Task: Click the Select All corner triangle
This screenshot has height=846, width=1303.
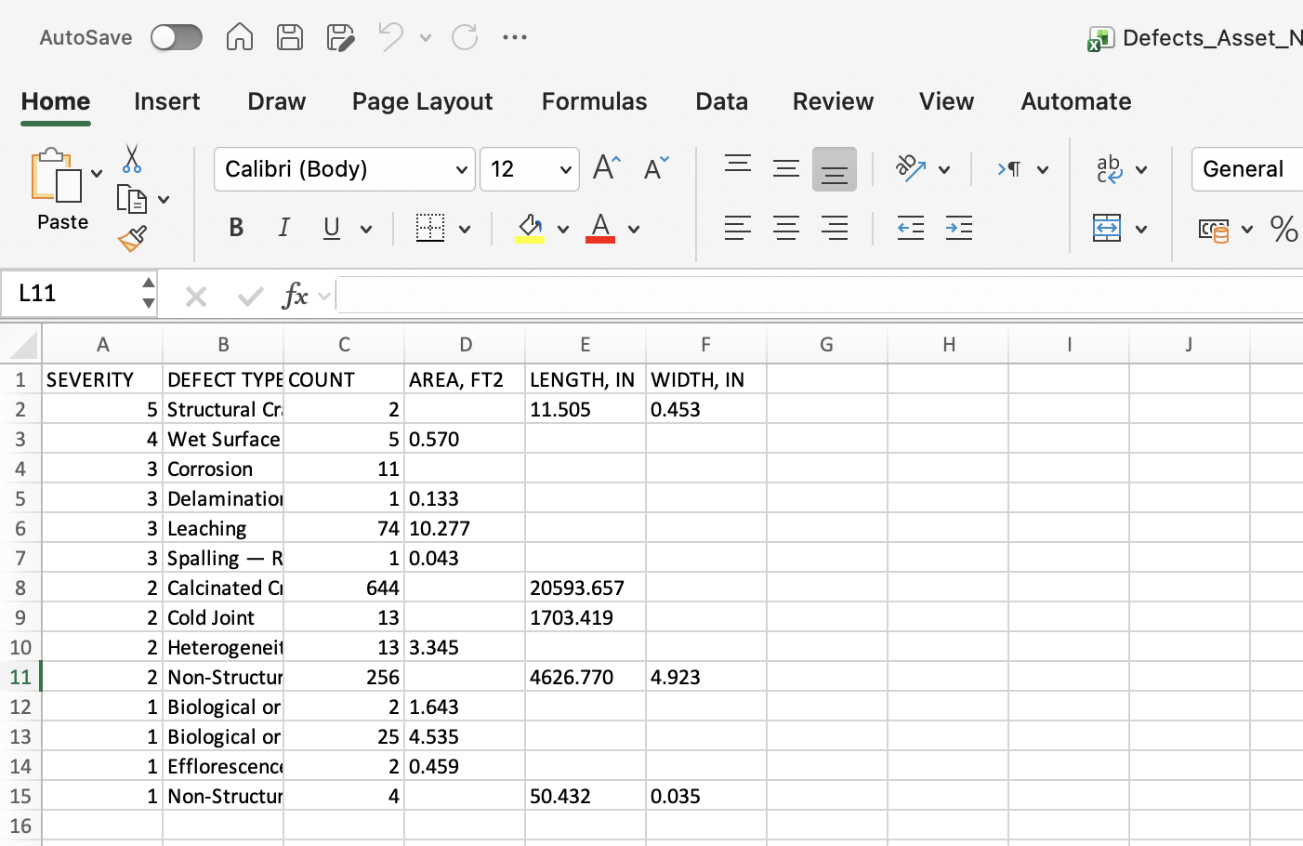Action: click(x=23, y=345)
